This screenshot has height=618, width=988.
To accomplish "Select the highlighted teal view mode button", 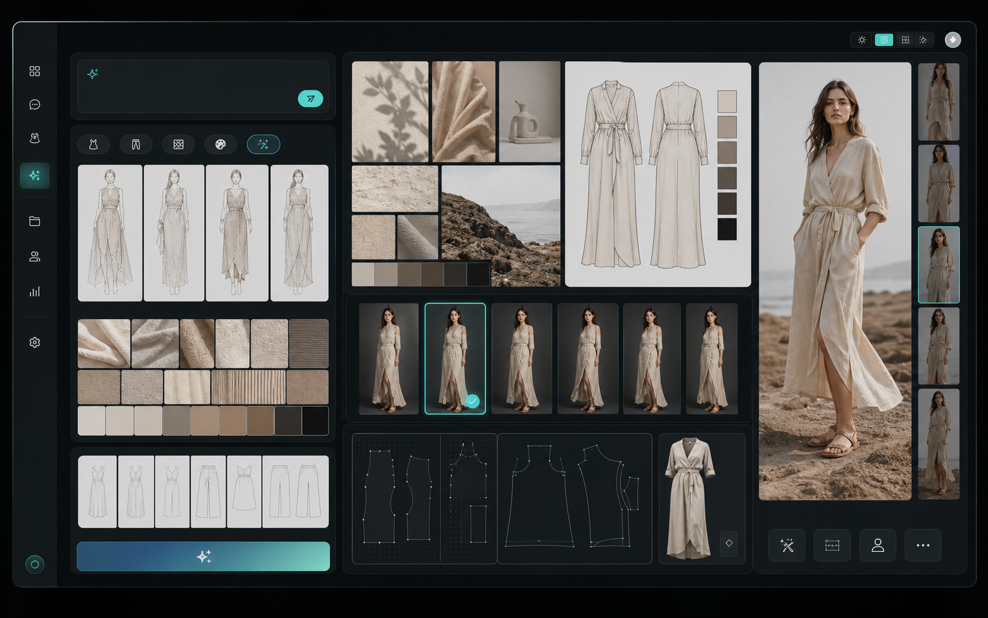I will 884,40.
